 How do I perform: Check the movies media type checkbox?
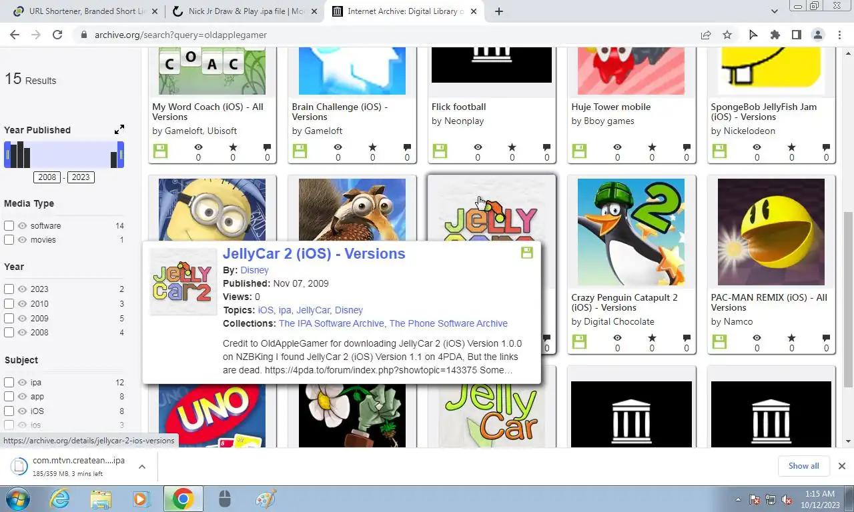pyautogui.click(x=9, y=239)
